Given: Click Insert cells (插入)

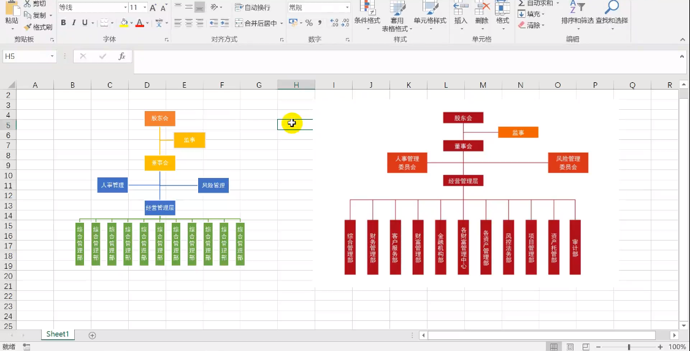Looking at the screenshot, I should (461, 15).
